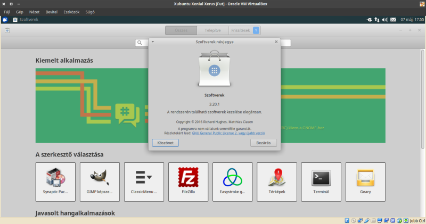Click the VirtualBox display status icon
The width and height of the screenshot is (426, 224).
[x=380, y=220]
